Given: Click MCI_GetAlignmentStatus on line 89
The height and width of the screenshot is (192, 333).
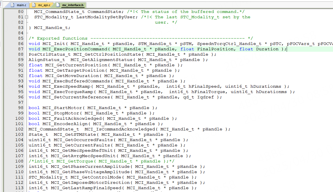Looking at the screenshot, I should [102, 60].
